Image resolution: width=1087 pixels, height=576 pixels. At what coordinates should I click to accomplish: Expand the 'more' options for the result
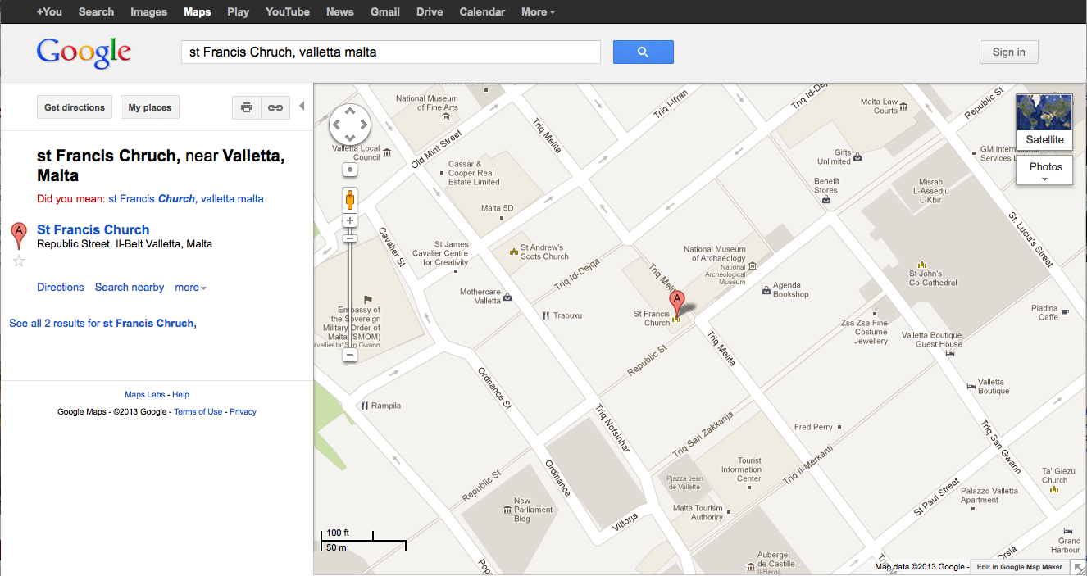(191, 288)
